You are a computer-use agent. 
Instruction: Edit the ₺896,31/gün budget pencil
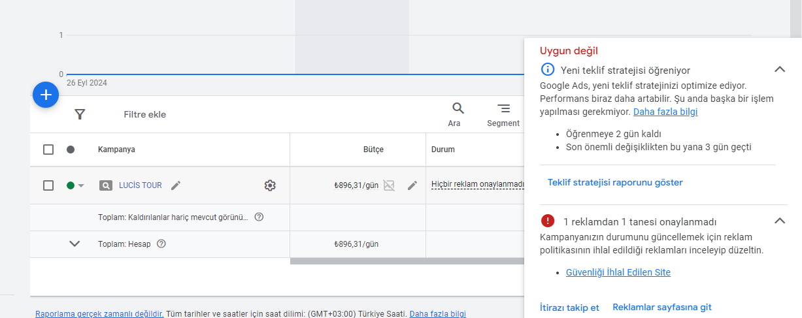coord(412,185)
